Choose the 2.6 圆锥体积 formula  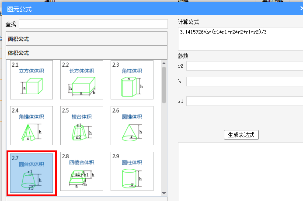[132, 126]
